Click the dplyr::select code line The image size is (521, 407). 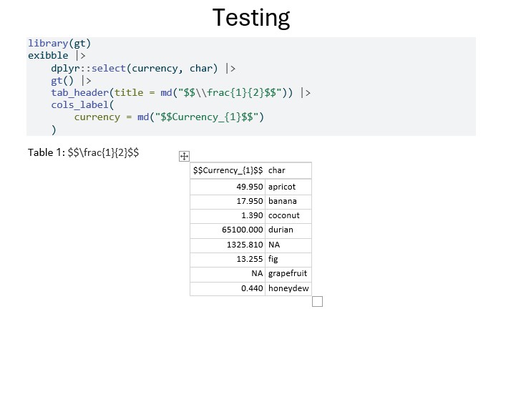(143, 69)
